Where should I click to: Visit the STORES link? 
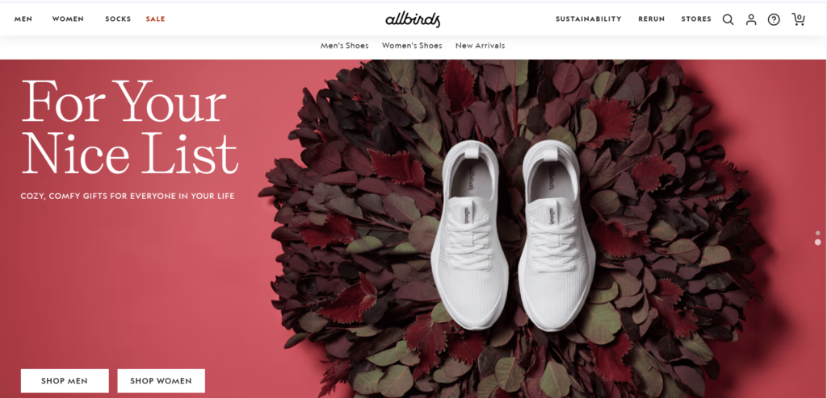click(696, 19)
